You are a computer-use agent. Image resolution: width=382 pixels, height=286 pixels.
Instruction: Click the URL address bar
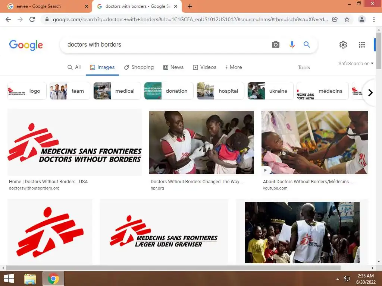click(190, 19)
